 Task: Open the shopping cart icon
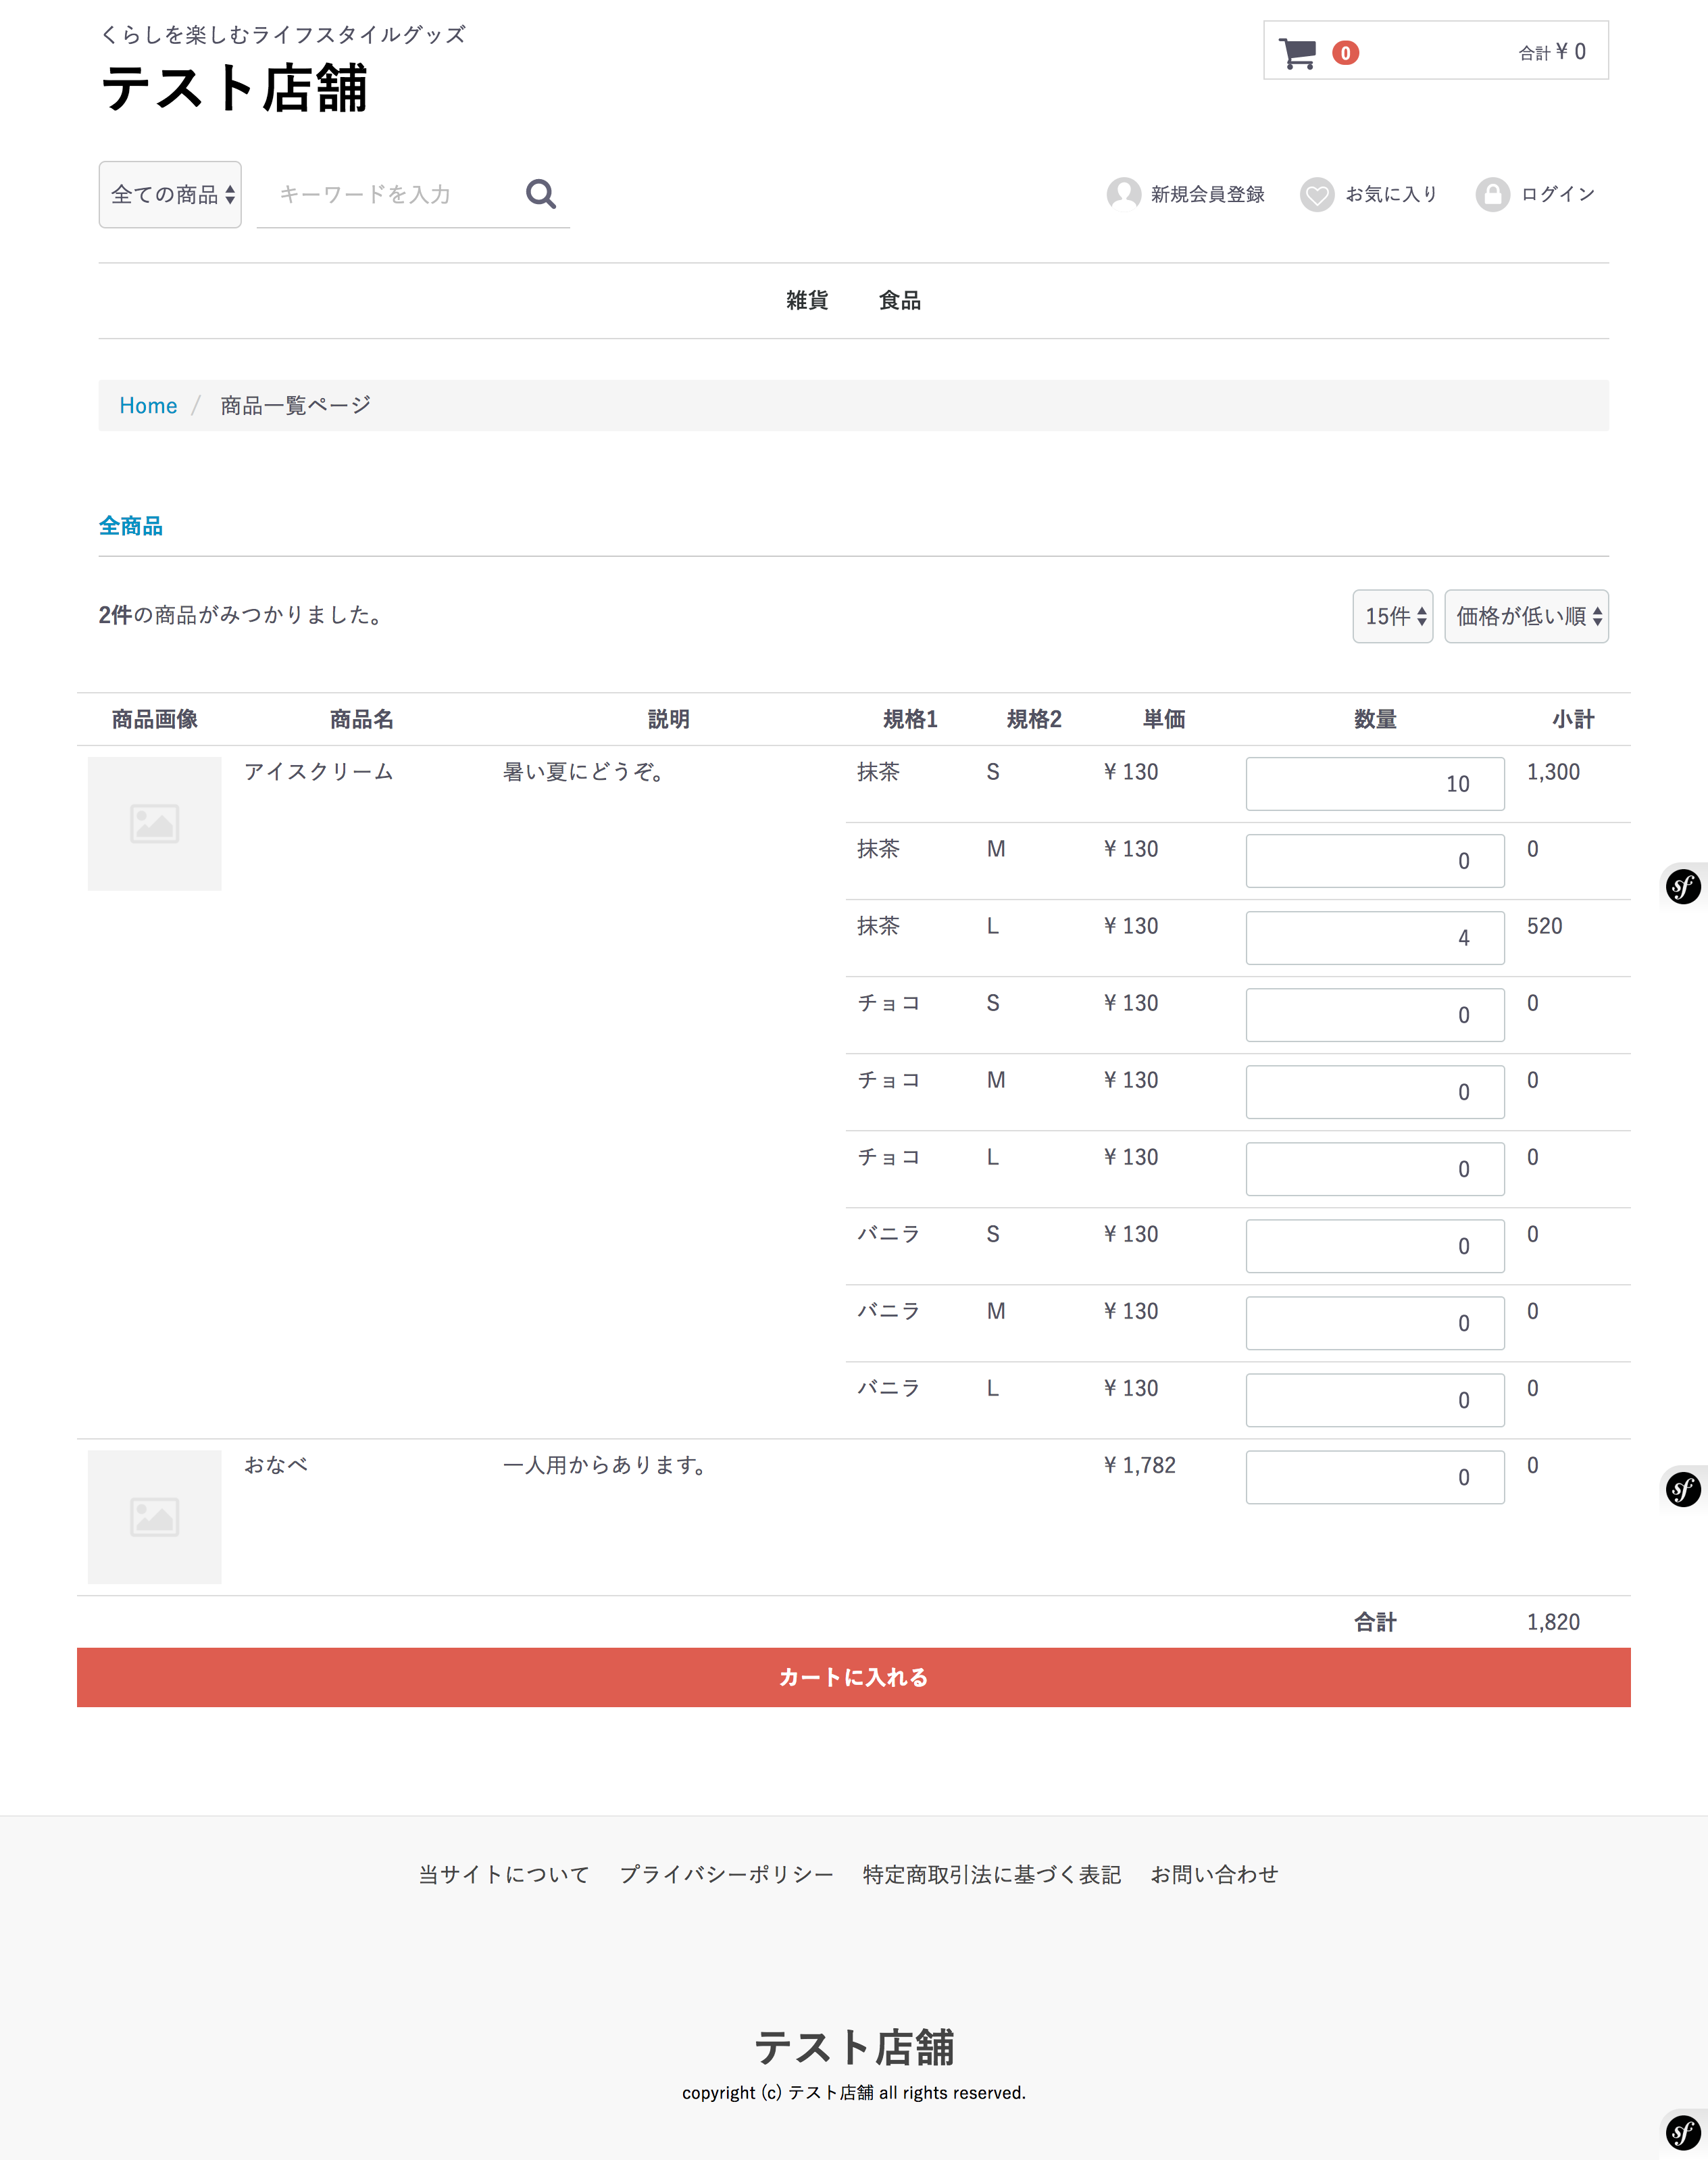click(1297, 53)
